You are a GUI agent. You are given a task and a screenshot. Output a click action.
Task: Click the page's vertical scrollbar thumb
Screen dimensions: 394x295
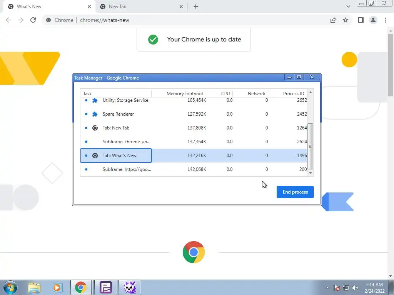[x=391, y=65]
